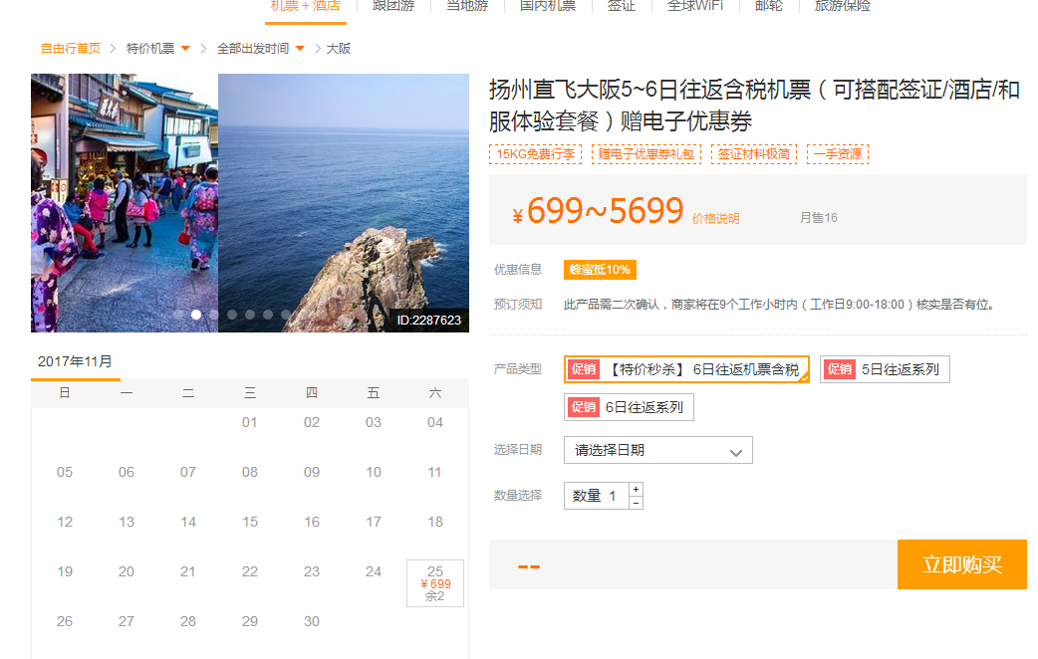
Task: Open the 价格说明 price explanation link
Action: 715,218
